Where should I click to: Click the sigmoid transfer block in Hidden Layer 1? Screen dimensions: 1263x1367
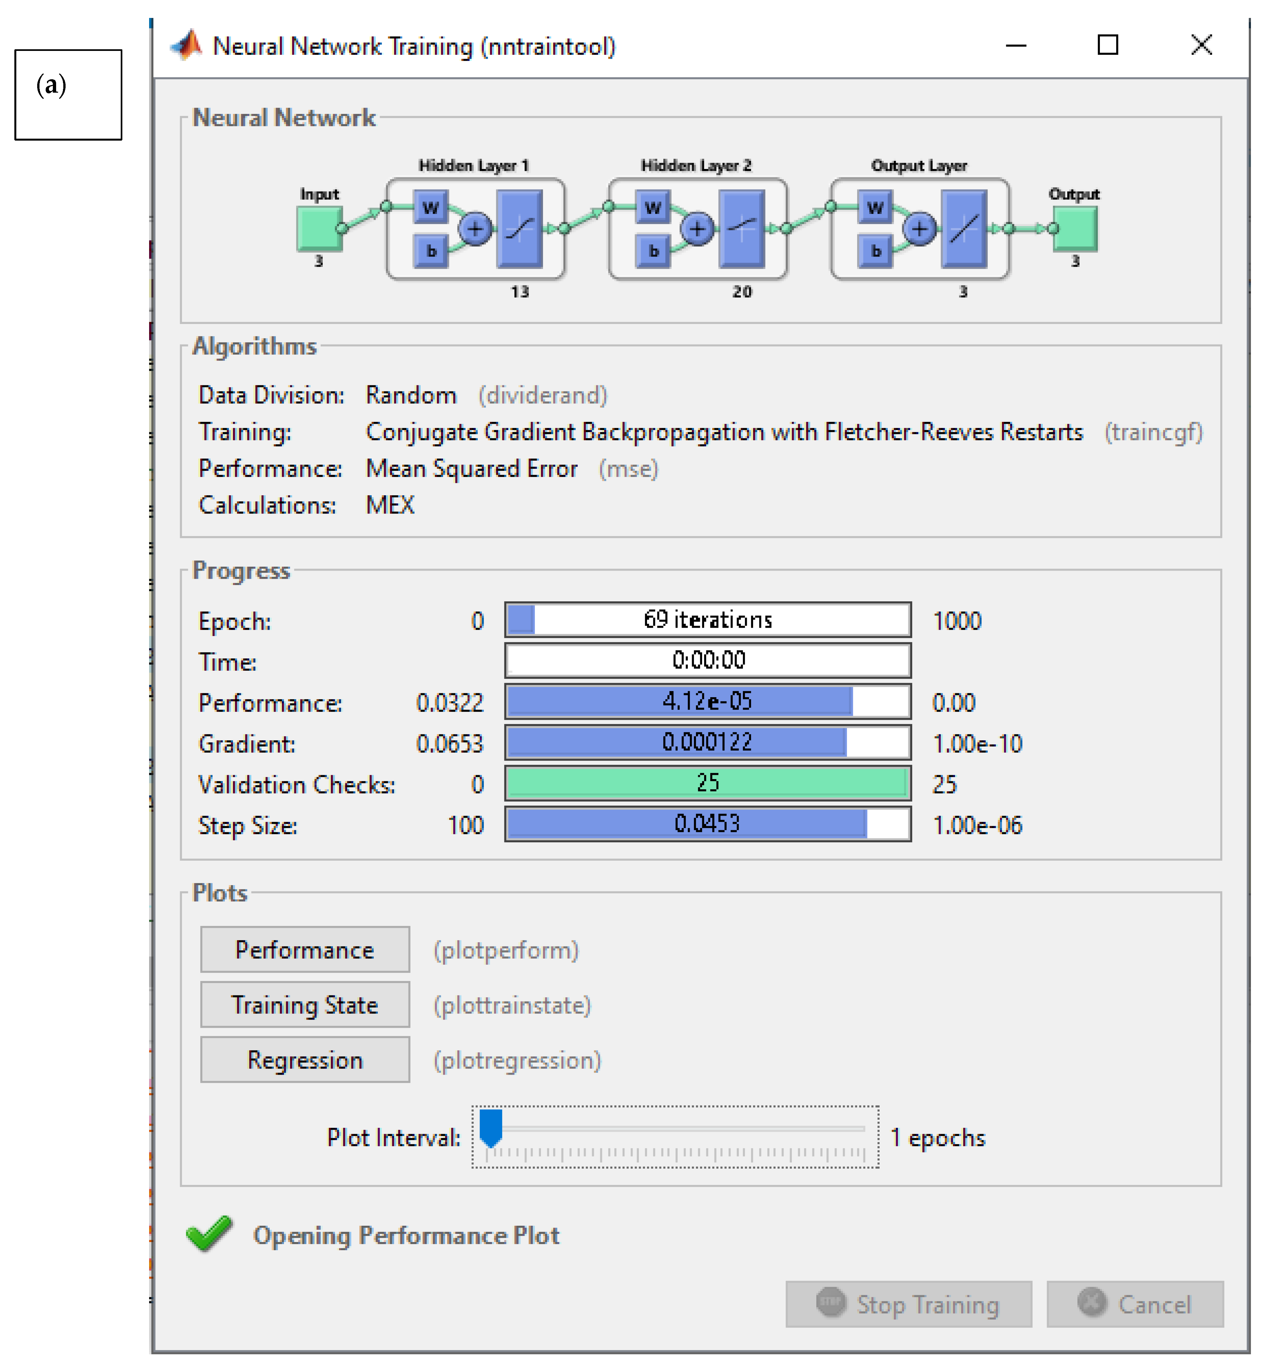pyautogui.click(x=519, y=228)
